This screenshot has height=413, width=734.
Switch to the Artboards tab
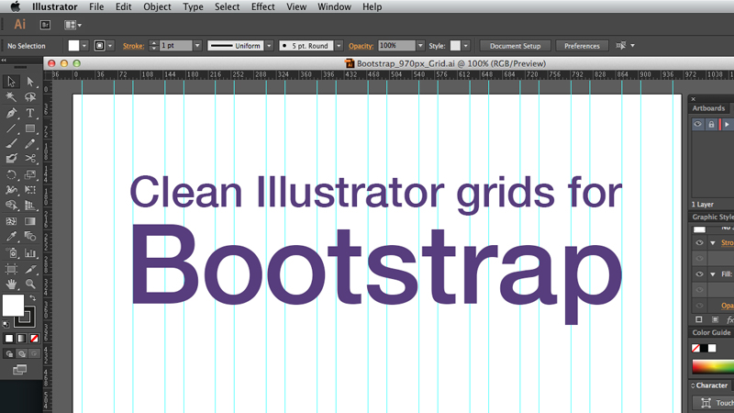coord(708,108)
